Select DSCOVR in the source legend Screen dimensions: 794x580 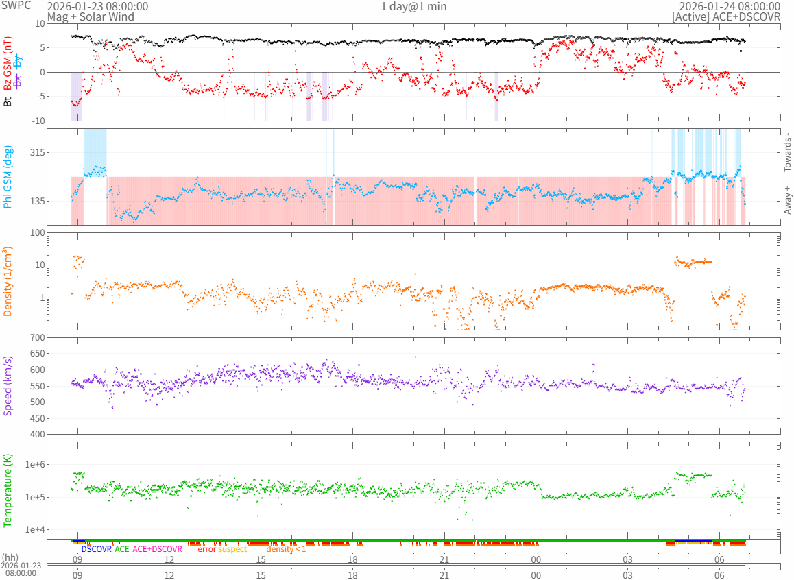[96, 549]
